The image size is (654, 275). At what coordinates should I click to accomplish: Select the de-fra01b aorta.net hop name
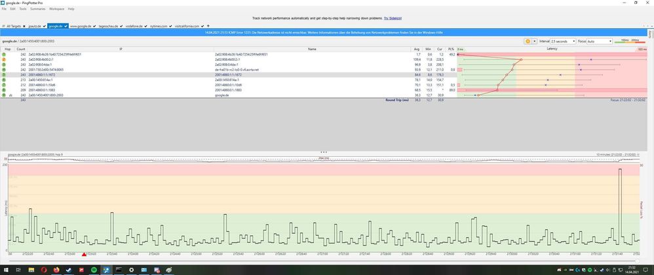(x=237, y=70)
